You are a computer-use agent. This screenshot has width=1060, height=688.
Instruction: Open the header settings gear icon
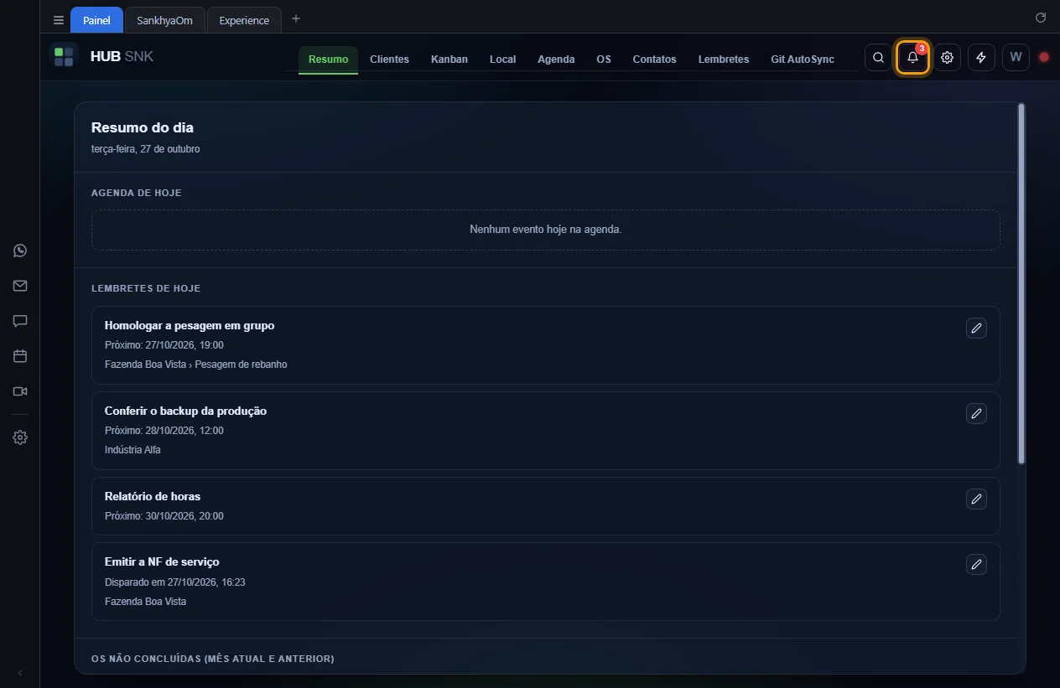[x=947, y=58]
